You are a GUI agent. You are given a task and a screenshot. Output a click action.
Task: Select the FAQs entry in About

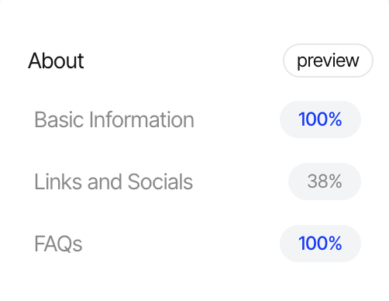coord(58,244)
